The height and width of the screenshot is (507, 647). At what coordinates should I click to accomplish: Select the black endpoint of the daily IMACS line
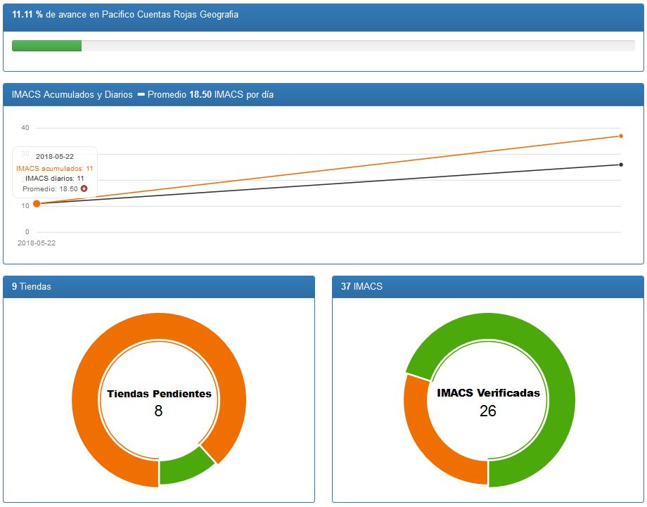[x=621, y=165]
